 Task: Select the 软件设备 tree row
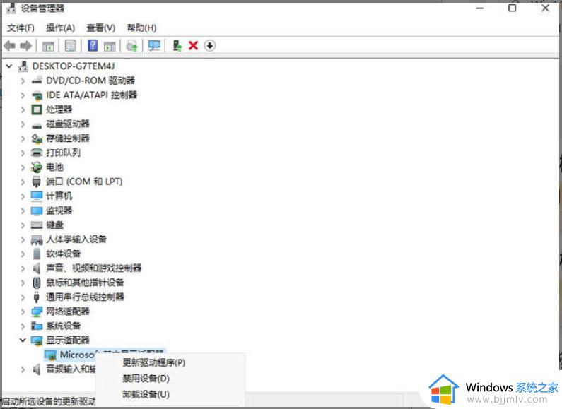[63, 254]
